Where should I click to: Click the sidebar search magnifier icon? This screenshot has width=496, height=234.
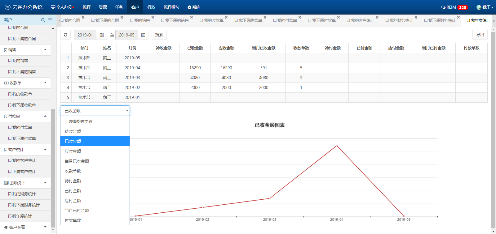pos(43,20)
